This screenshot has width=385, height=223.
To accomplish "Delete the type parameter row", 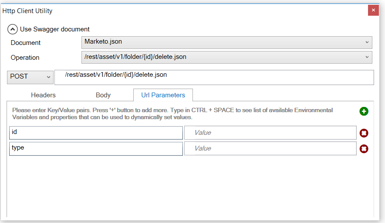I will tap(364, 149).
